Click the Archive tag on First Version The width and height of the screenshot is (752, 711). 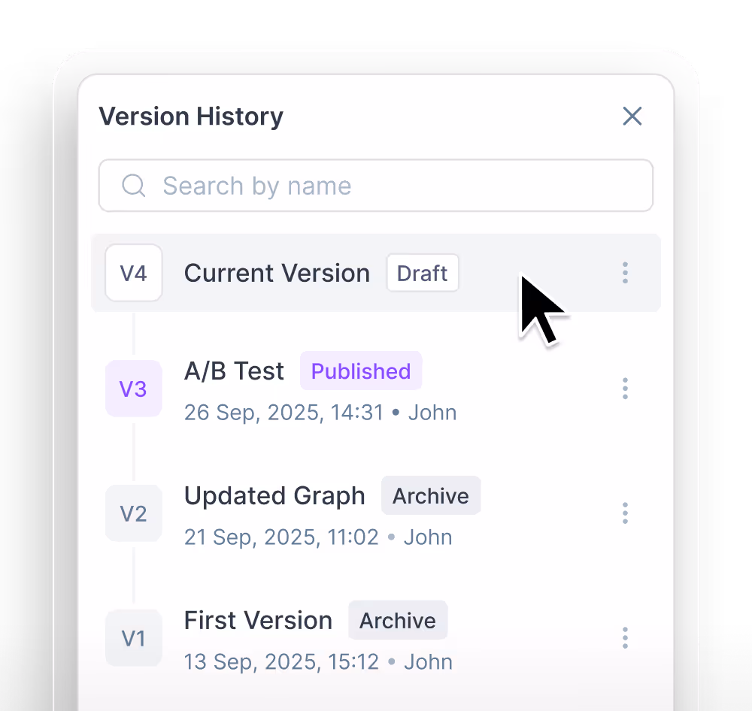point(398,620)
